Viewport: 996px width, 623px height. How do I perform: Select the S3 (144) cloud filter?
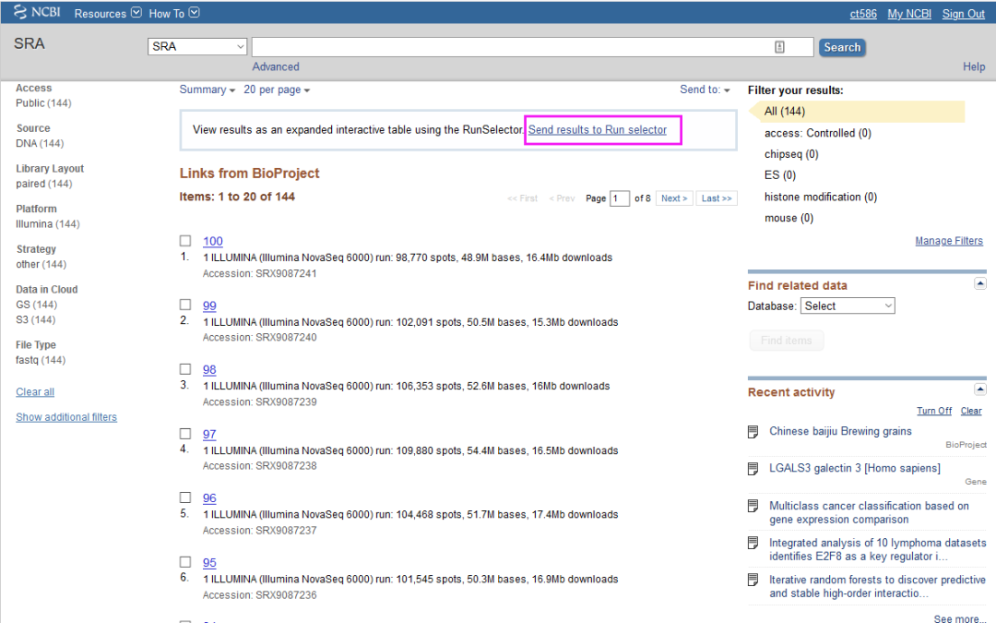36,319
